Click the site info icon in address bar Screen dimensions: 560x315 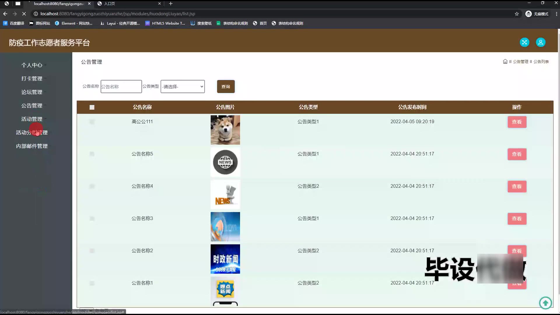click(36, 14)
